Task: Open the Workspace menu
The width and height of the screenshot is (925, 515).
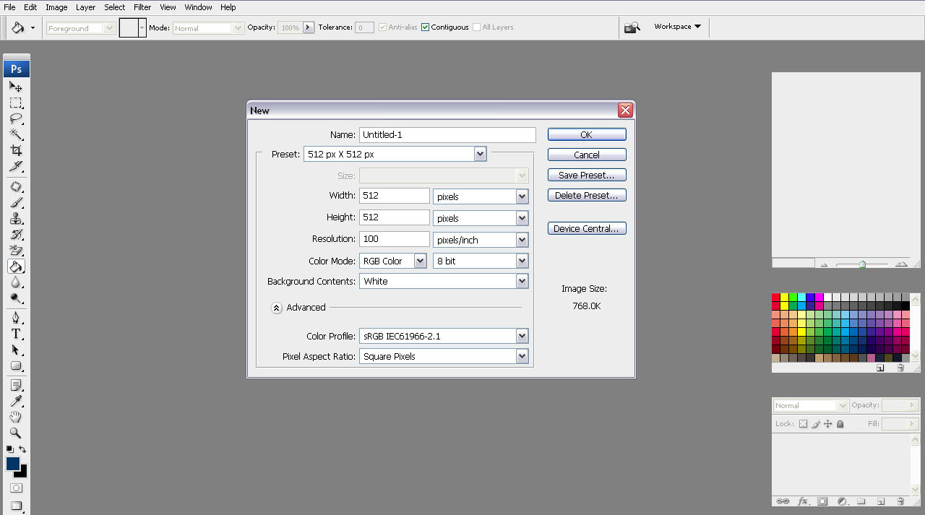Action: point(677,27)
